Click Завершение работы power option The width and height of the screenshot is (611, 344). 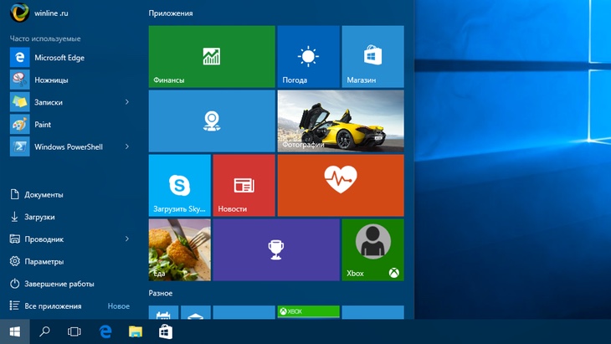pos(59,284)
